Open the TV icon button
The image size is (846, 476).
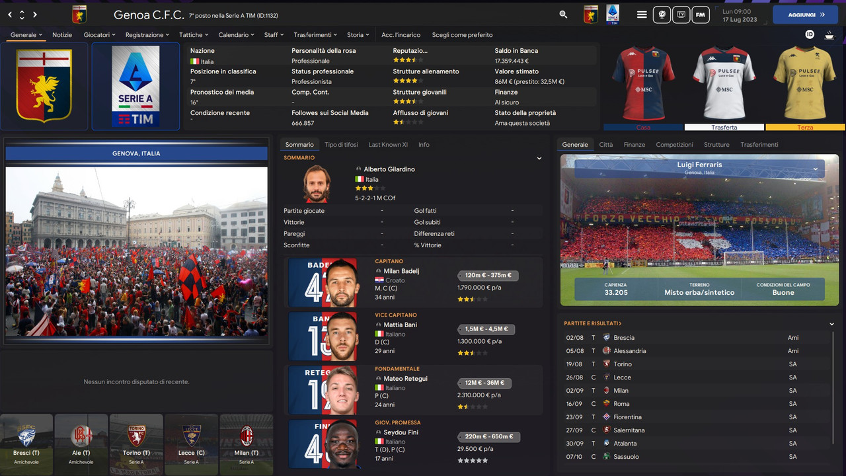681,14
